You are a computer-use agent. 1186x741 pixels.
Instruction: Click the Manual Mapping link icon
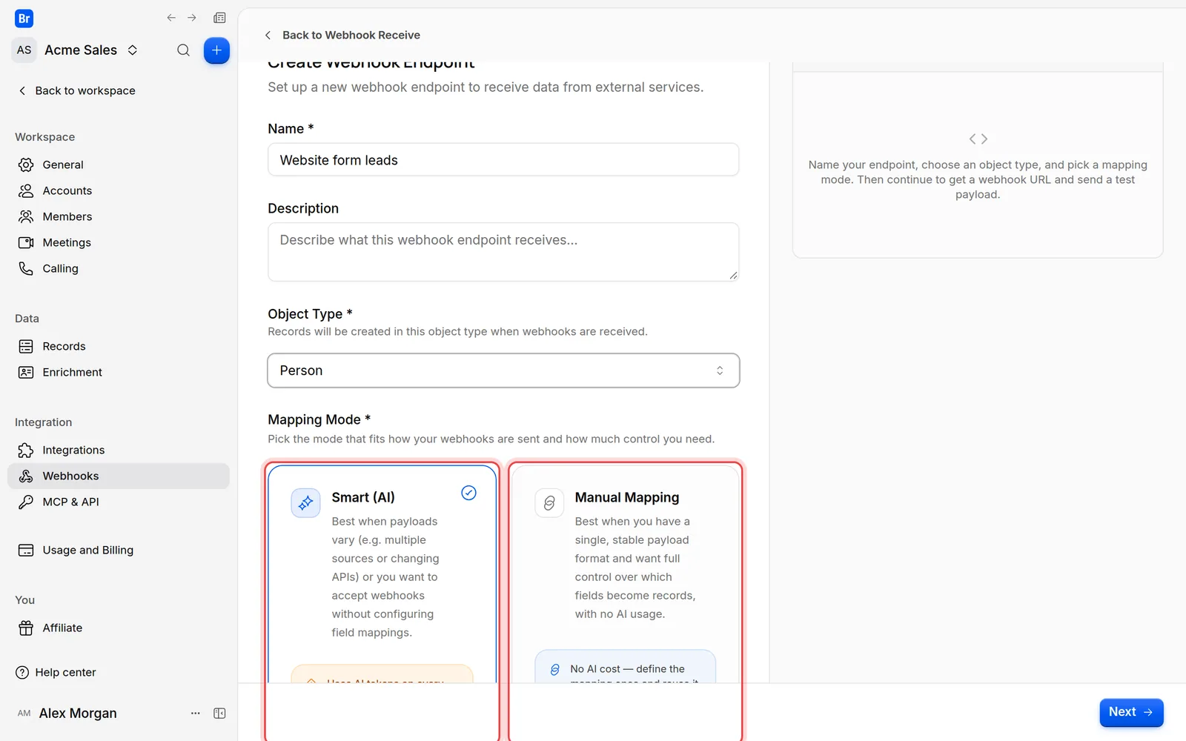click(x=549, y=503)
